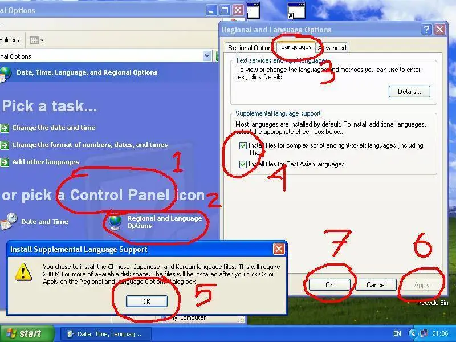The width and height of the screenshot is (456, 342).
Task: Click the help question mark button
Action: point(426,30)
